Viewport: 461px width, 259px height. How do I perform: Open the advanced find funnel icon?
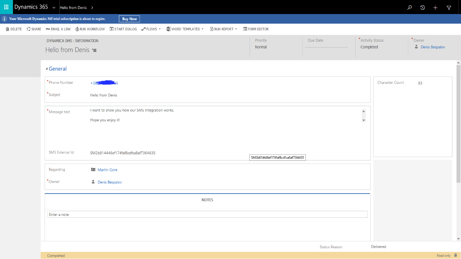click(x=449, y=8)
